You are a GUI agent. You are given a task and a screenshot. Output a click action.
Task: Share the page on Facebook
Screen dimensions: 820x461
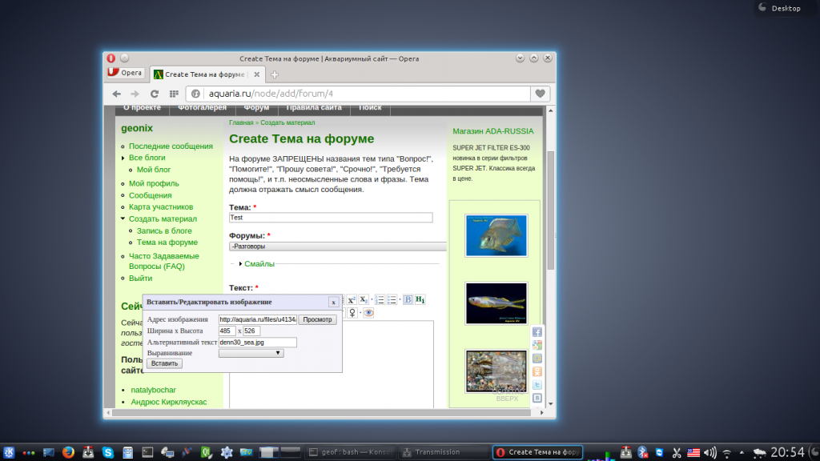pyautogui.click(x=537, y=332)
